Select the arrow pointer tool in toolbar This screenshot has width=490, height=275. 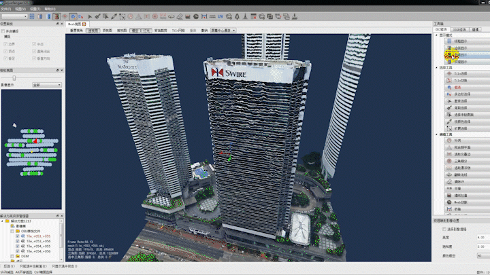pos(90,16)
